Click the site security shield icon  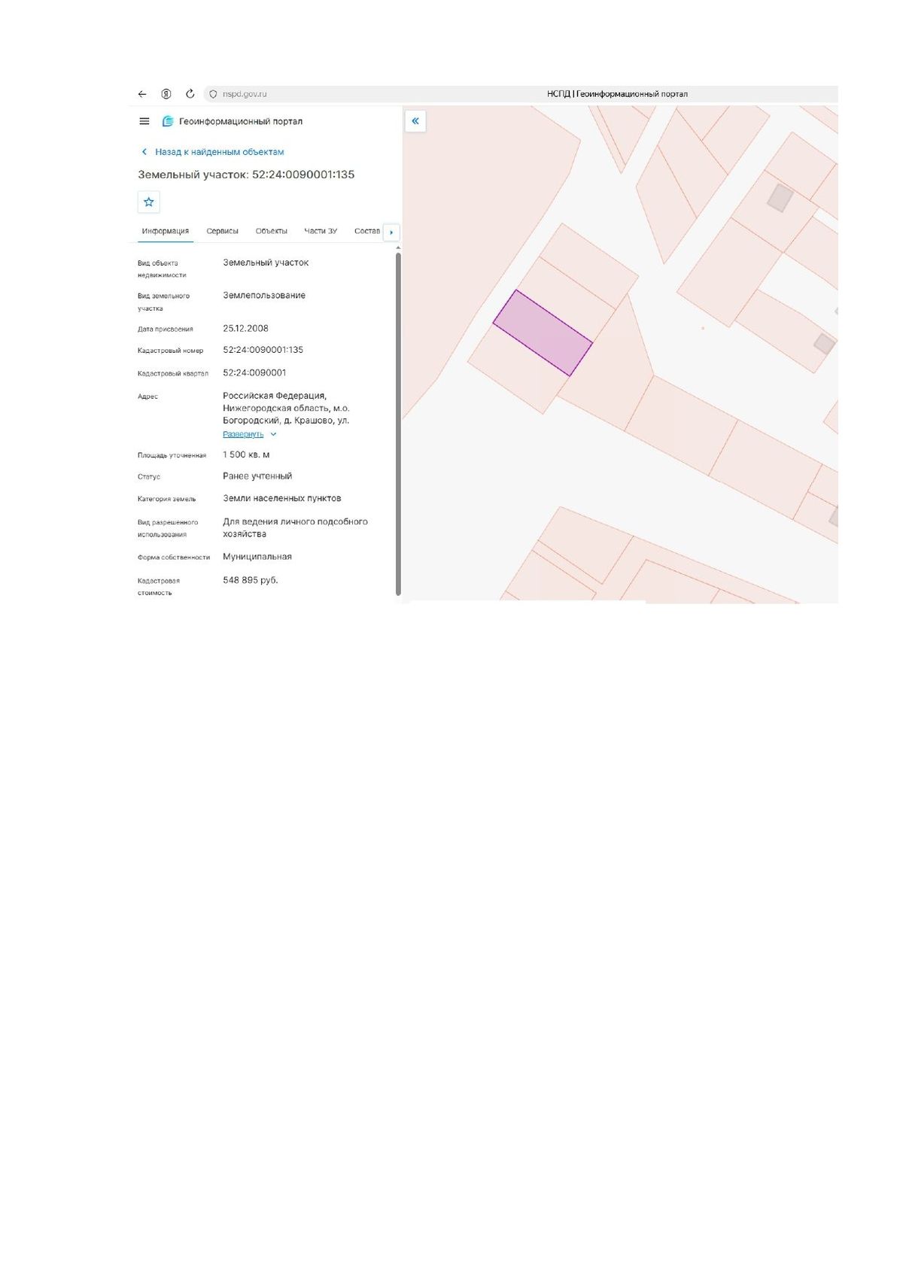tap(213, 94)
